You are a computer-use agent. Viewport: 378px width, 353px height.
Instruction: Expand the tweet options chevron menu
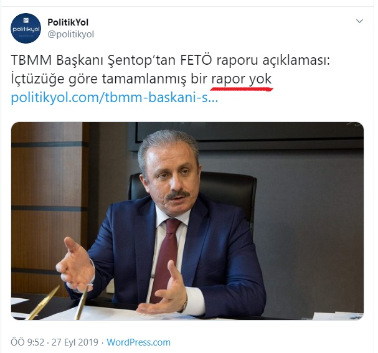click(359, 21)
